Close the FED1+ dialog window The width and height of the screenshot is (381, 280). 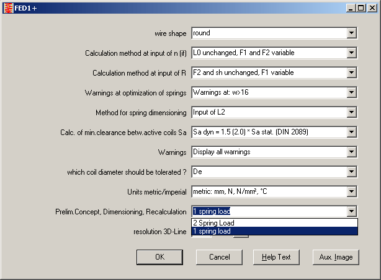(372, 7)
